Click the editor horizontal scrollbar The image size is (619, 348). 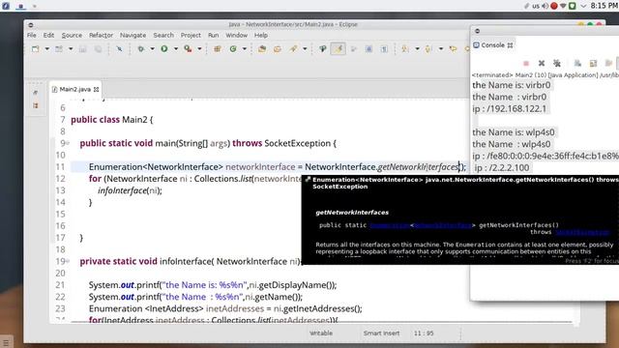(x=321, y=322)
